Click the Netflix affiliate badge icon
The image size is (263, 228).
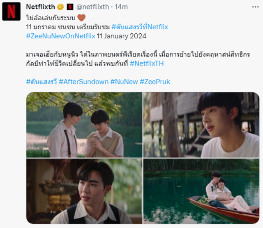pyautogui.click(x=70, y=7)
